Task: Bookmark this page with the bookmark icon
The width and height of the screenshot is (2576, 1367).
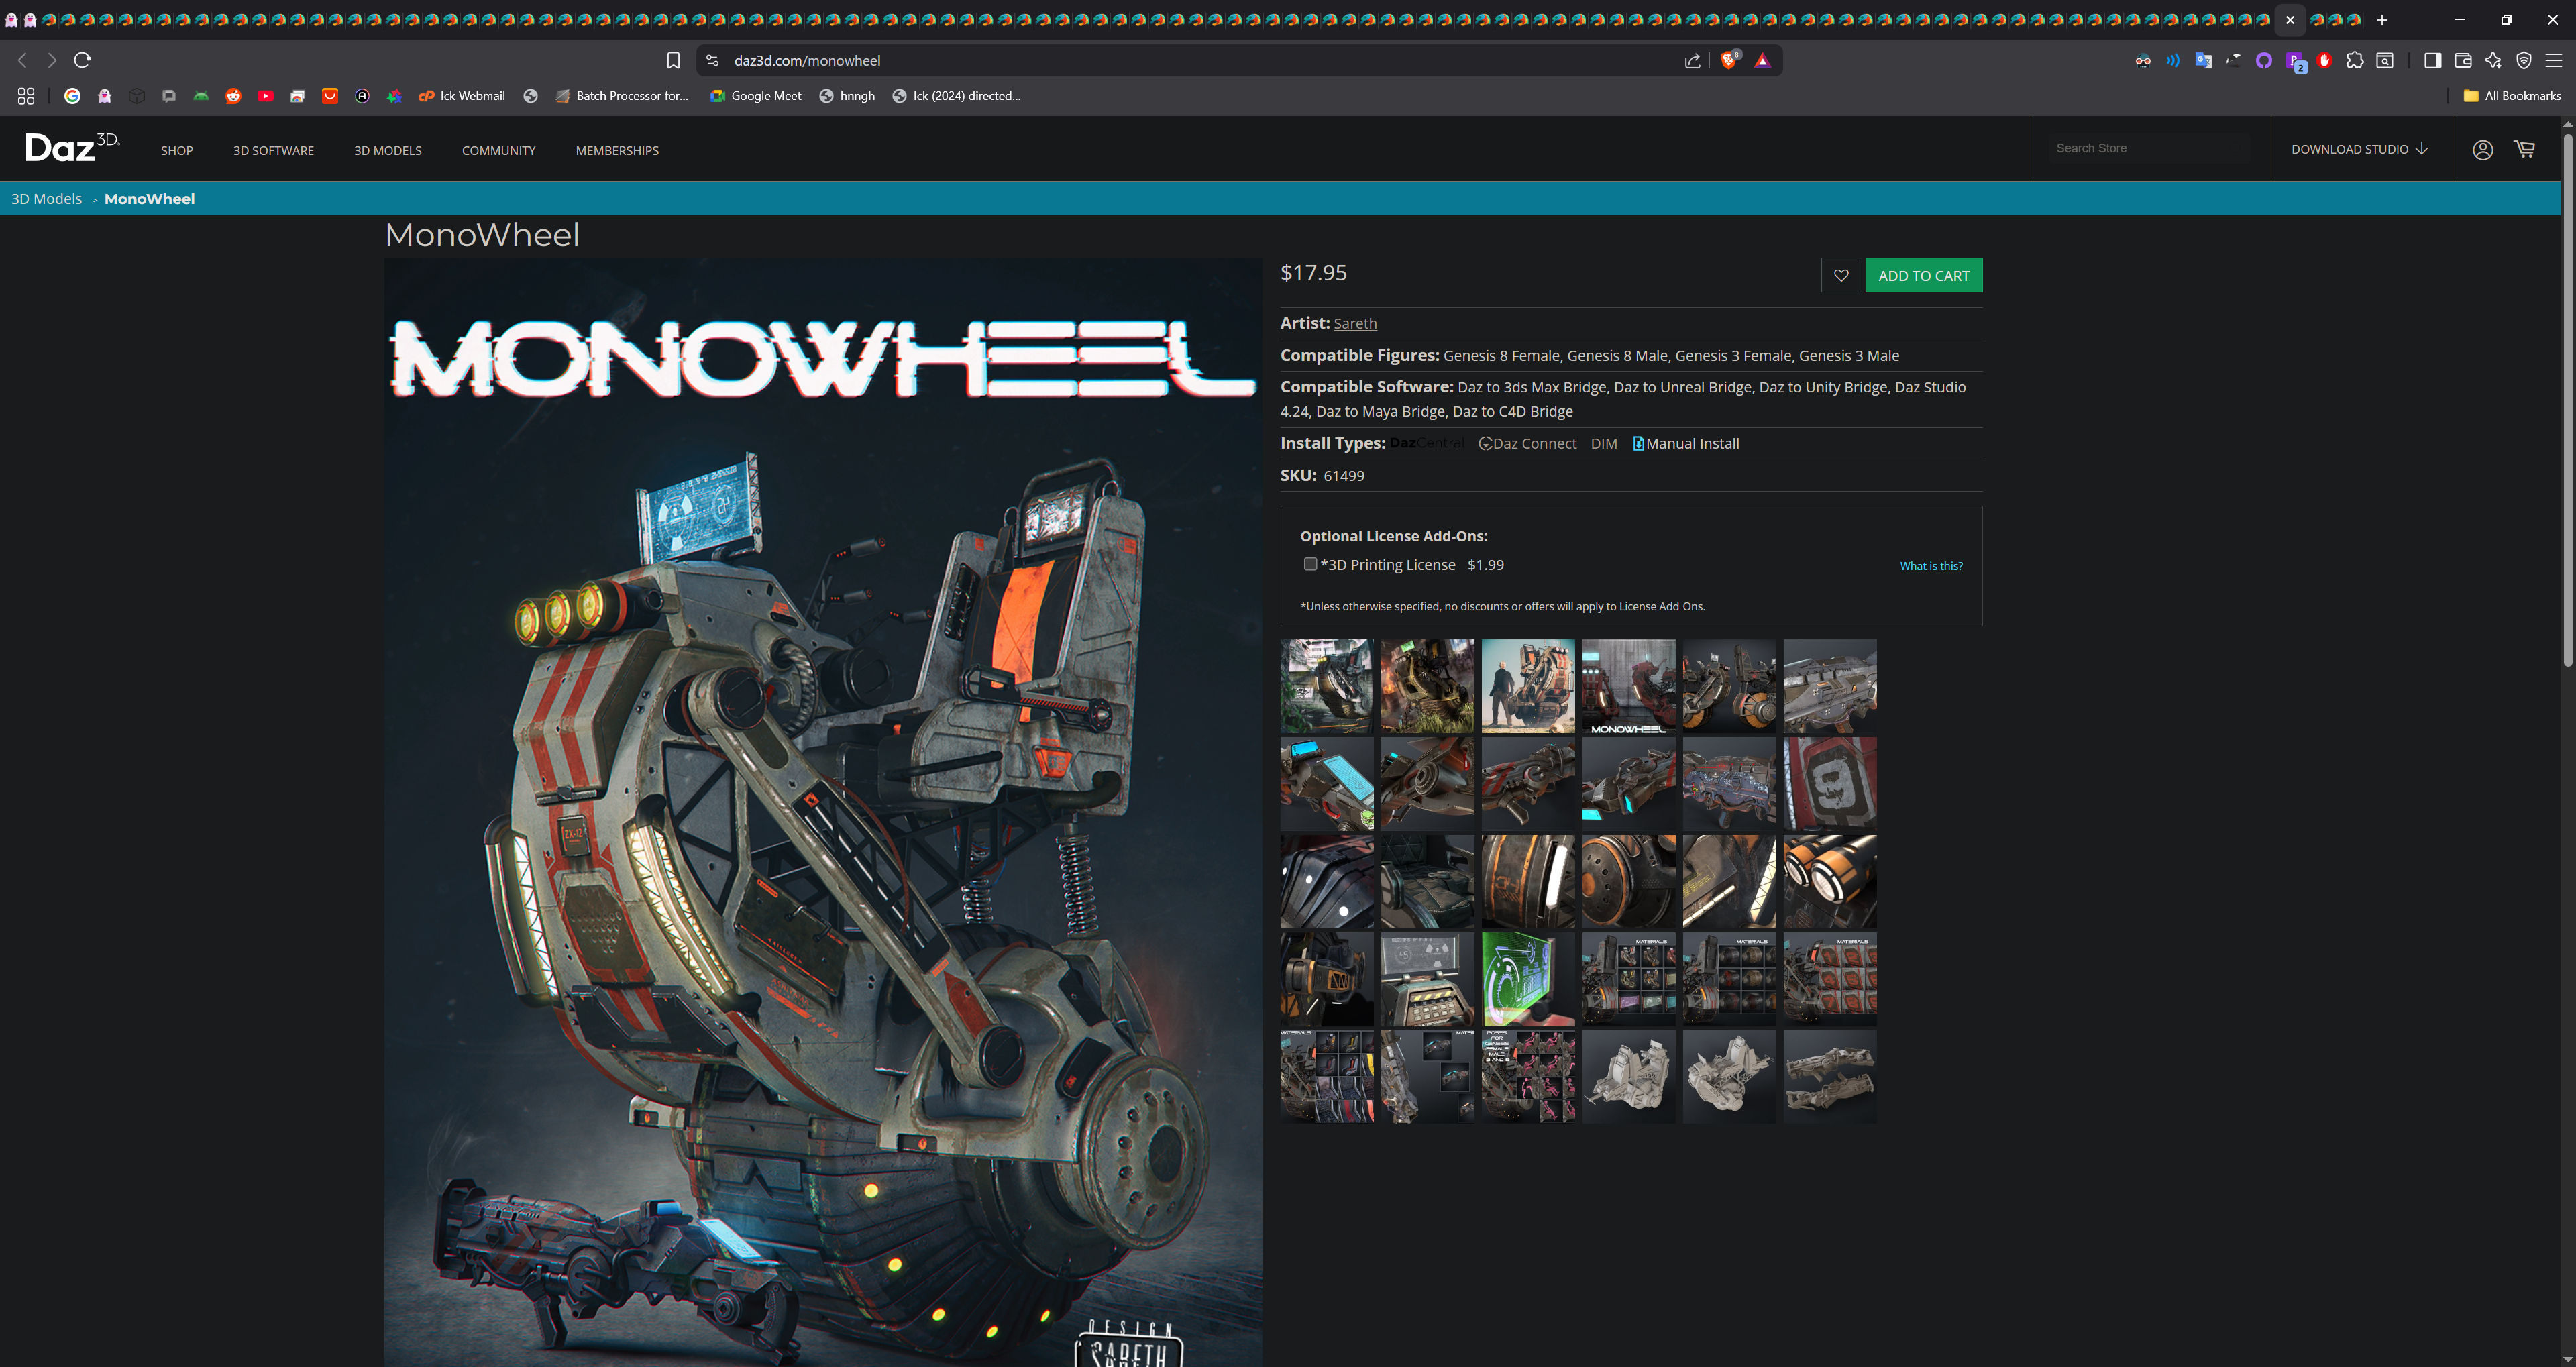Action: coord(673,61)
